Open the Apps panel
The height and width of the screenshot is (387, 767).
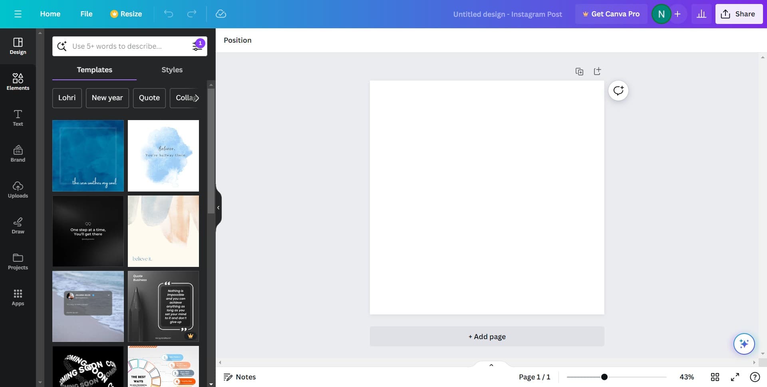pos(18,297)
